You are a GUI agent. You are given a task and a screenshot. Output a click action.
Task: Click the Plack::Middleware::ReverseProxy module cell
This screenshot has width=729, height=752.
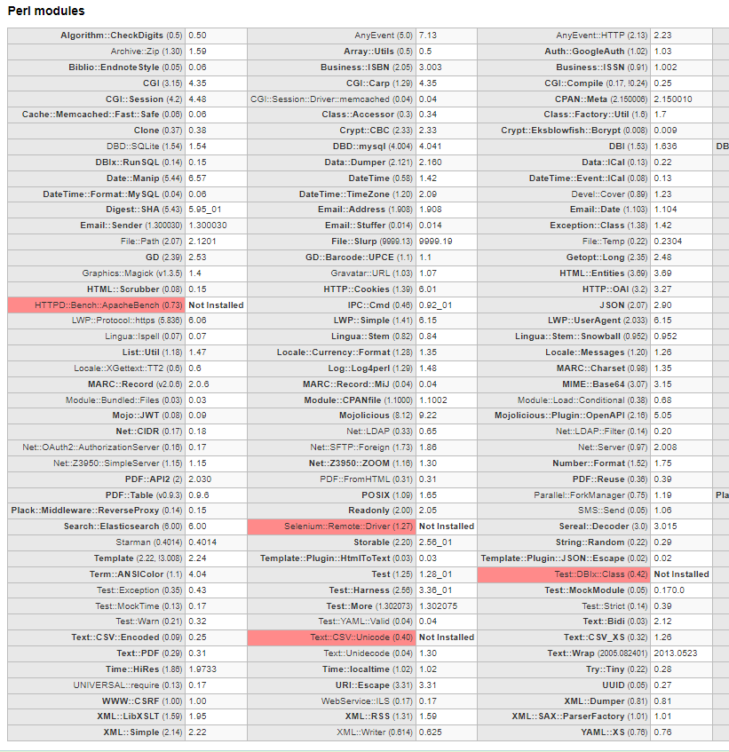pyautogui.click(x=96, y=511)
